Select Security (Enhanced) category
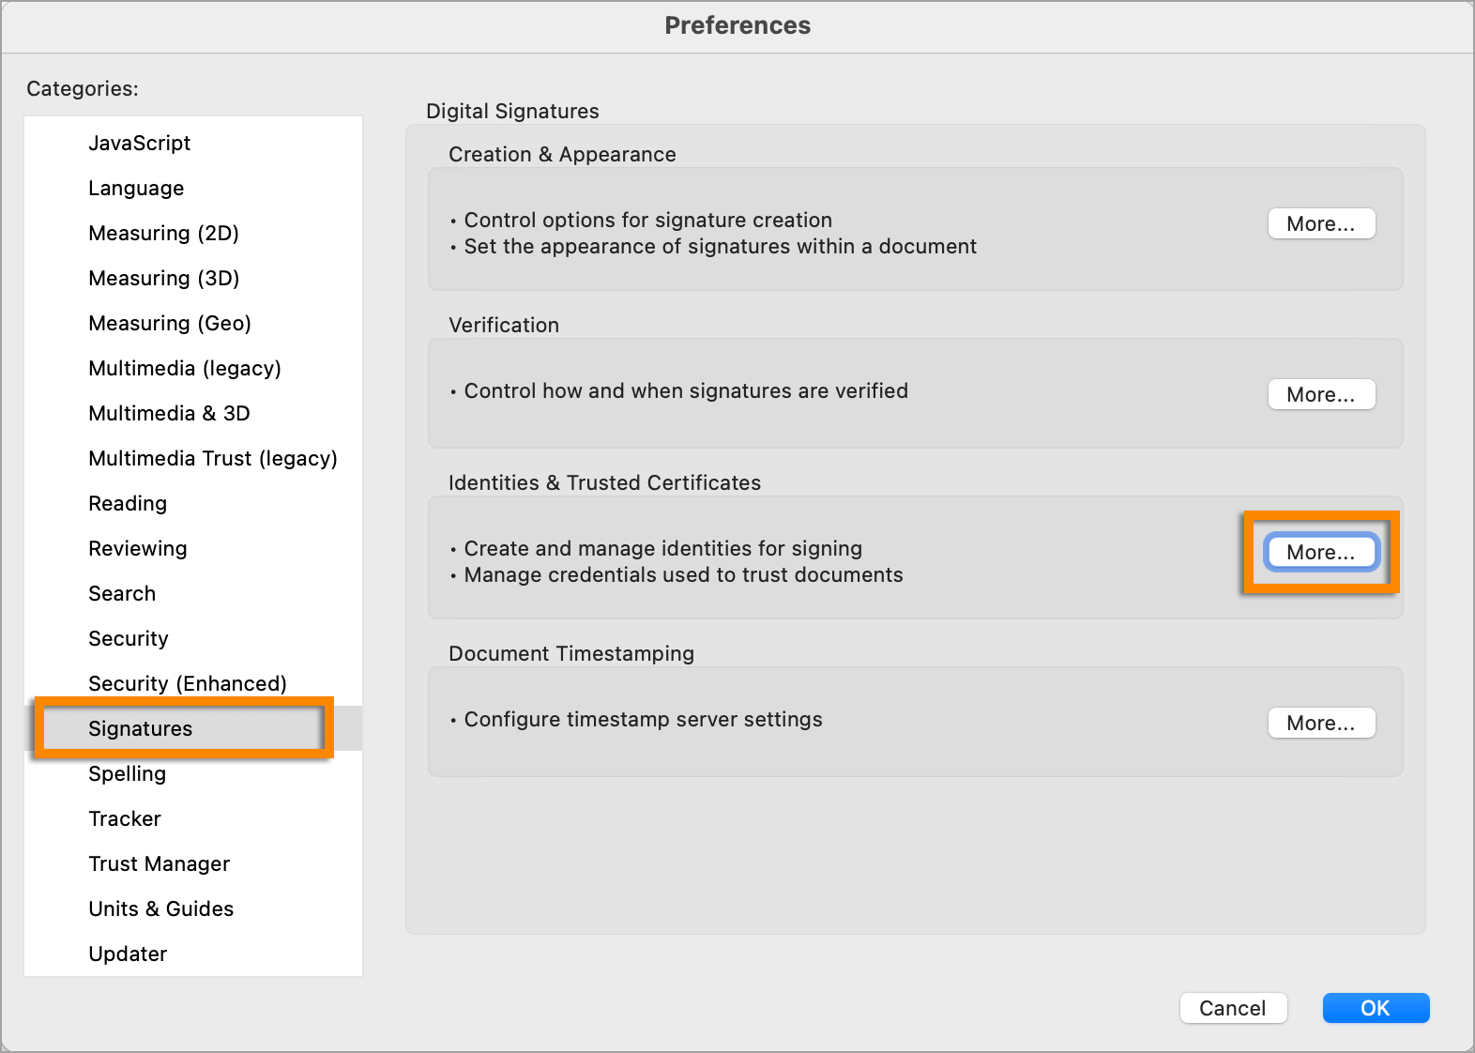 pyautogui.click(x=187, y=683)
